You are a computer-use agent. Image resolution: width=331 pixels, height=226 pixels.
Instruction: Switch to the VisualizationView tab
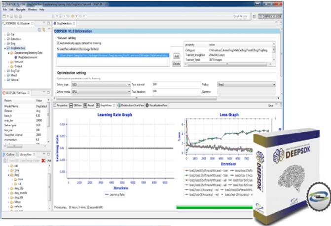[x=156, y=105]
